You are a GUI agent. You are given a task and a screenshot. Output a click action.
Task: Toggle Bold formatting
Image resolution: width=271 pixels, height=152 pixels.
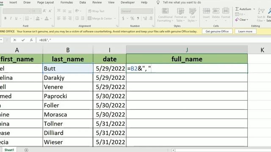click(6, 18)
